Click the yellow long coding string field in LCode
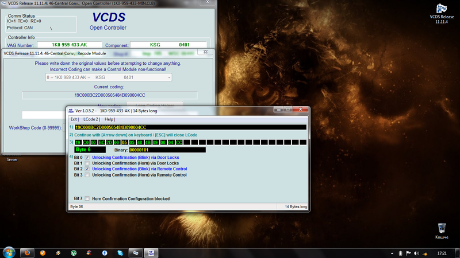The width and height of the screenshot is (460, 258). 190,127
